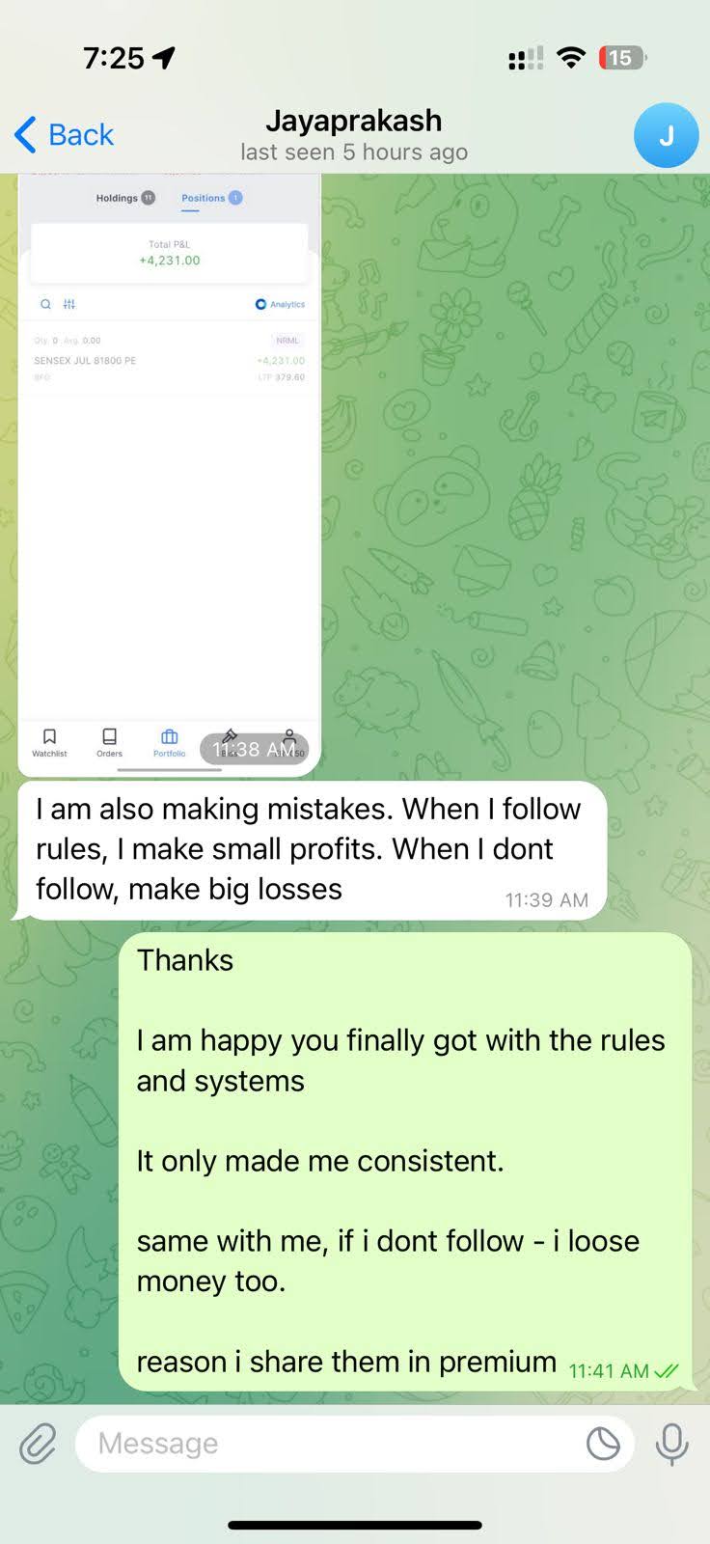Open the portfolio screenshot image

click(x=170, y=475)
